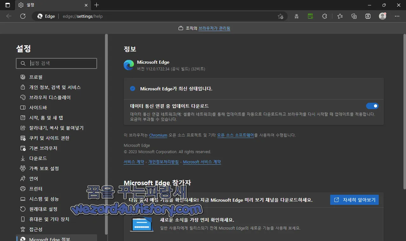Click the browser essentials icon
This screenshot has width=406, height=241.
pyautogui.click(x=368, y=16)
